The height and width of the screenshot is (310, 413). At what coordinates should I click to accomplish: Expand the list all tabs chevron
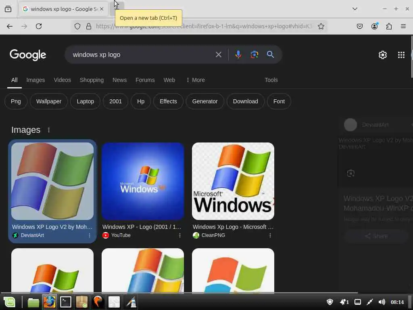355,9
